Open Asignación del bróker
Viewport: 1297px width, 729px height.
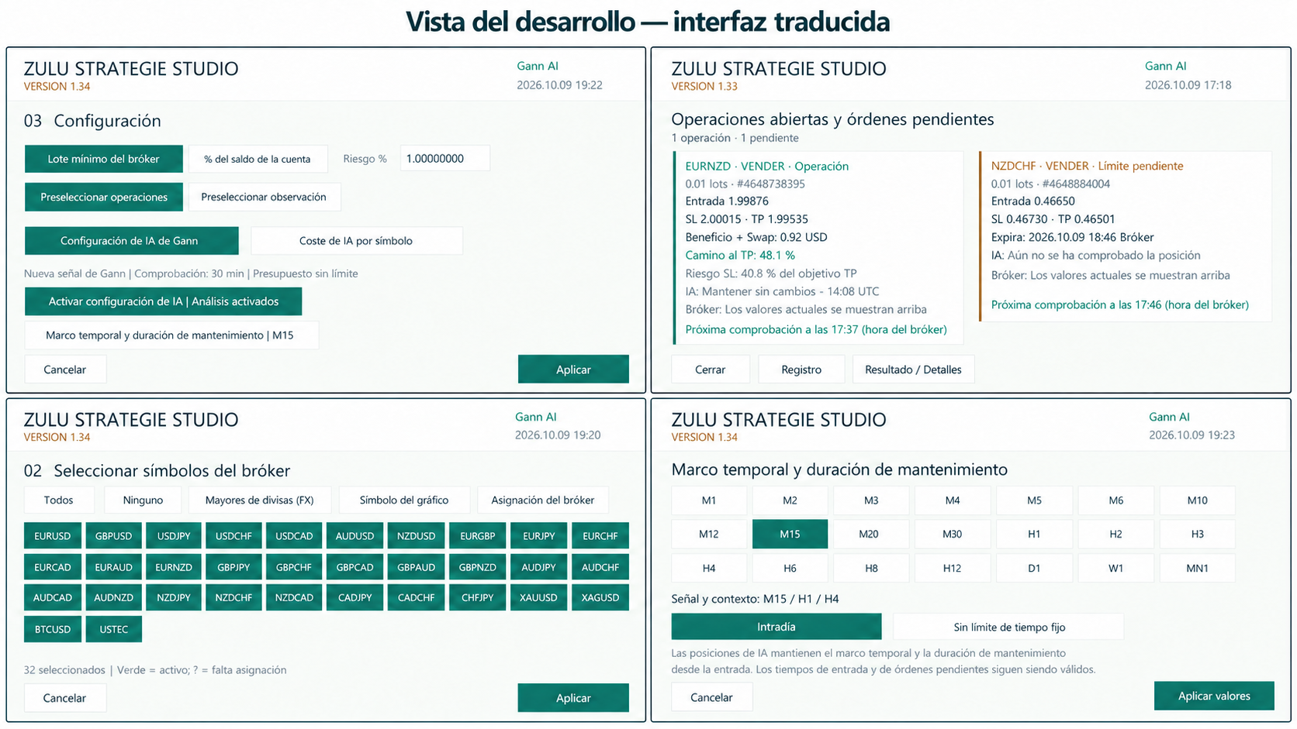(543, 500)
